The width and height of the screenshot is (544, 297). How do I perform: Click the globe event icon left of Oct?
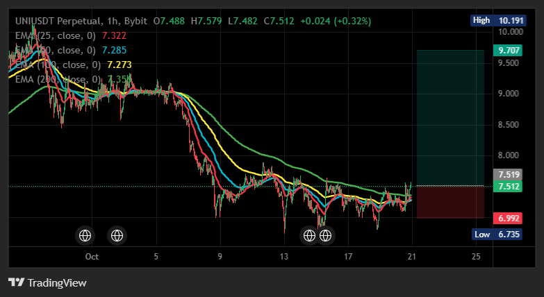[85, 236]
